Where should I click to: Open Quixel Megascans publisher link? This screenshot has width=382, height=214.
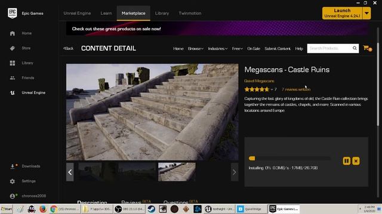[x=259, y=81]
